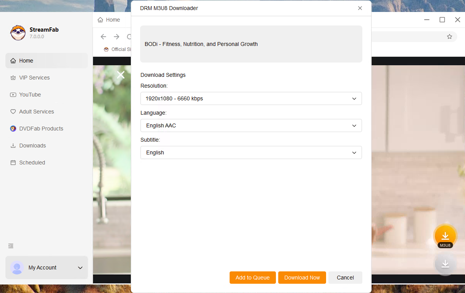Go forward with the forward arrow

point(117,37)
